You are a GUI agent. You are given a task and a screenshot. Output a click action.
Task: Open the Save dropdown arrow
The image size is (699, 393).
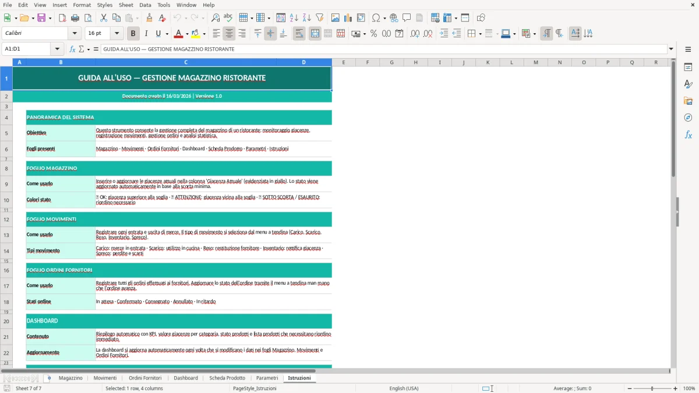(x=50, y=18)
